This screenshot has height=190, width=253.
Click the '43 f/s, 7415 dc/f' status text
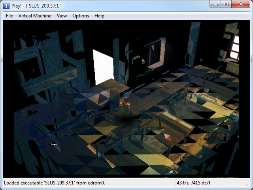coord(193,183)
